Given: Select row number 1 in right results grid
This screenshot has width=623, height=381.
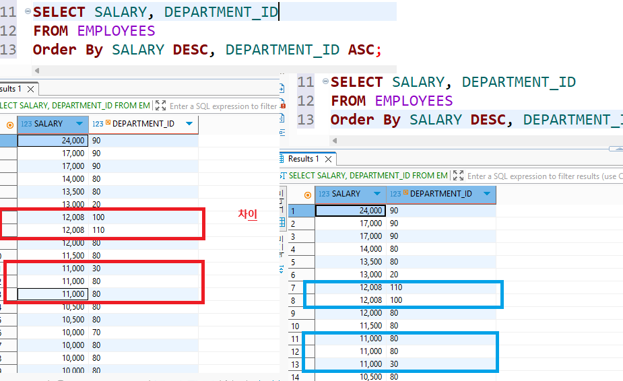Looking at the screenshot, I should 301,211.
